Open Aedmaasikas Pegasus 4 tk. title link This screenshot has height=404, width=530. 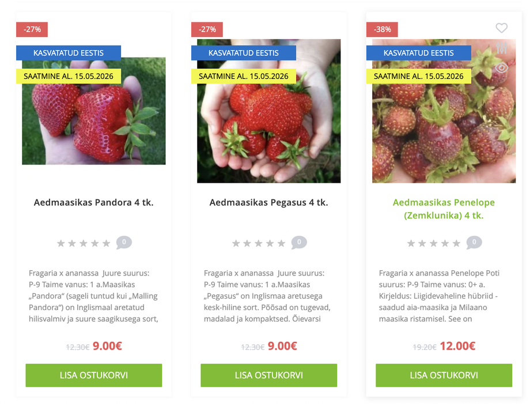pyautogui.click(x=268, y=202)
